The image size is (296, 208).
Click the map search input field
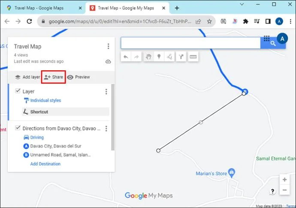(190, 43)
